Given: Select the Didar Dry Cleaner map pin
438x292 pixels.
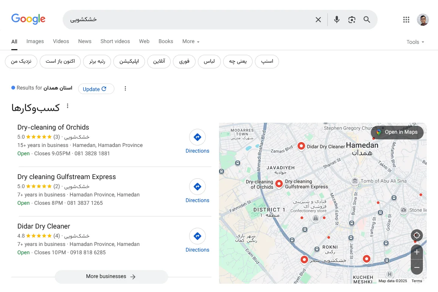Looking at the screenshot, I should coord(301,146).
